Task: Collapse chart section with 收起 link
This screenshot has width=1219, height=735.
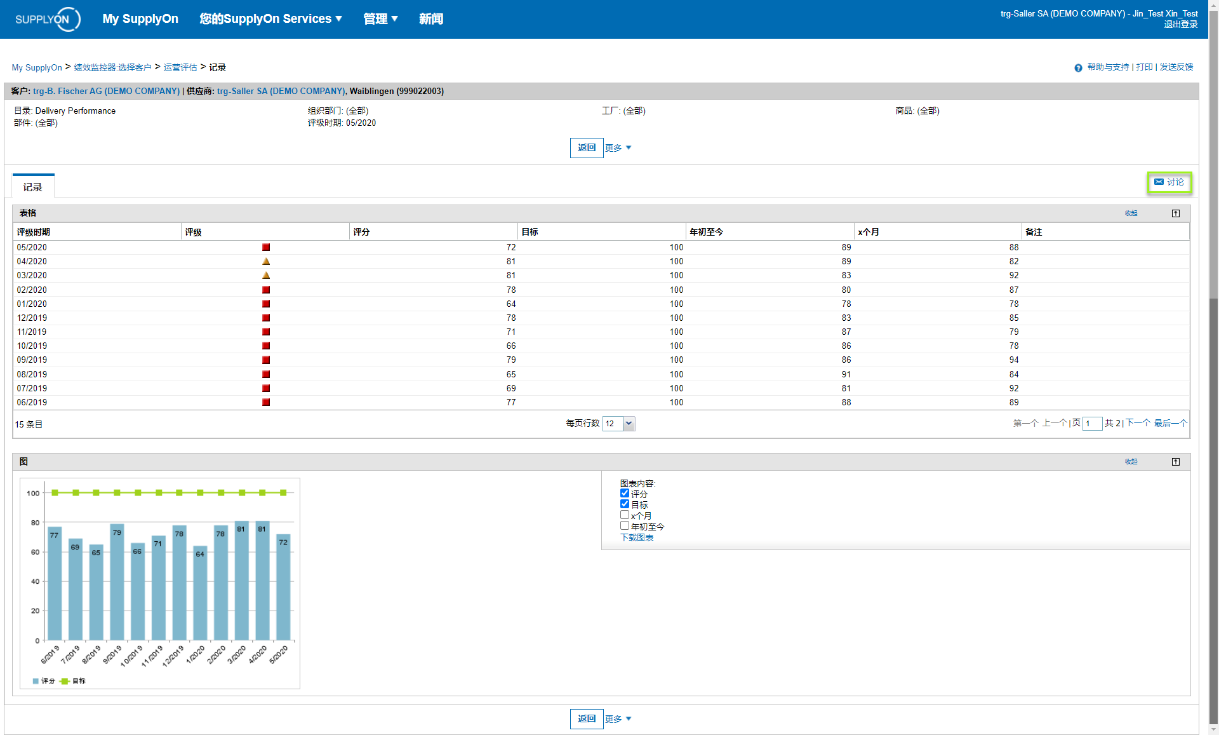Action: (1131, 462)
